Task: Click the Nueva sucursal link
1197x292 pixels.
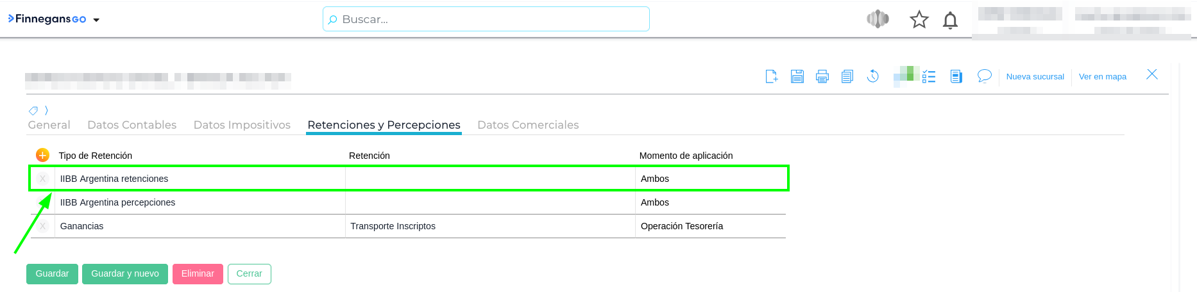Action: tap(1035, 77)
